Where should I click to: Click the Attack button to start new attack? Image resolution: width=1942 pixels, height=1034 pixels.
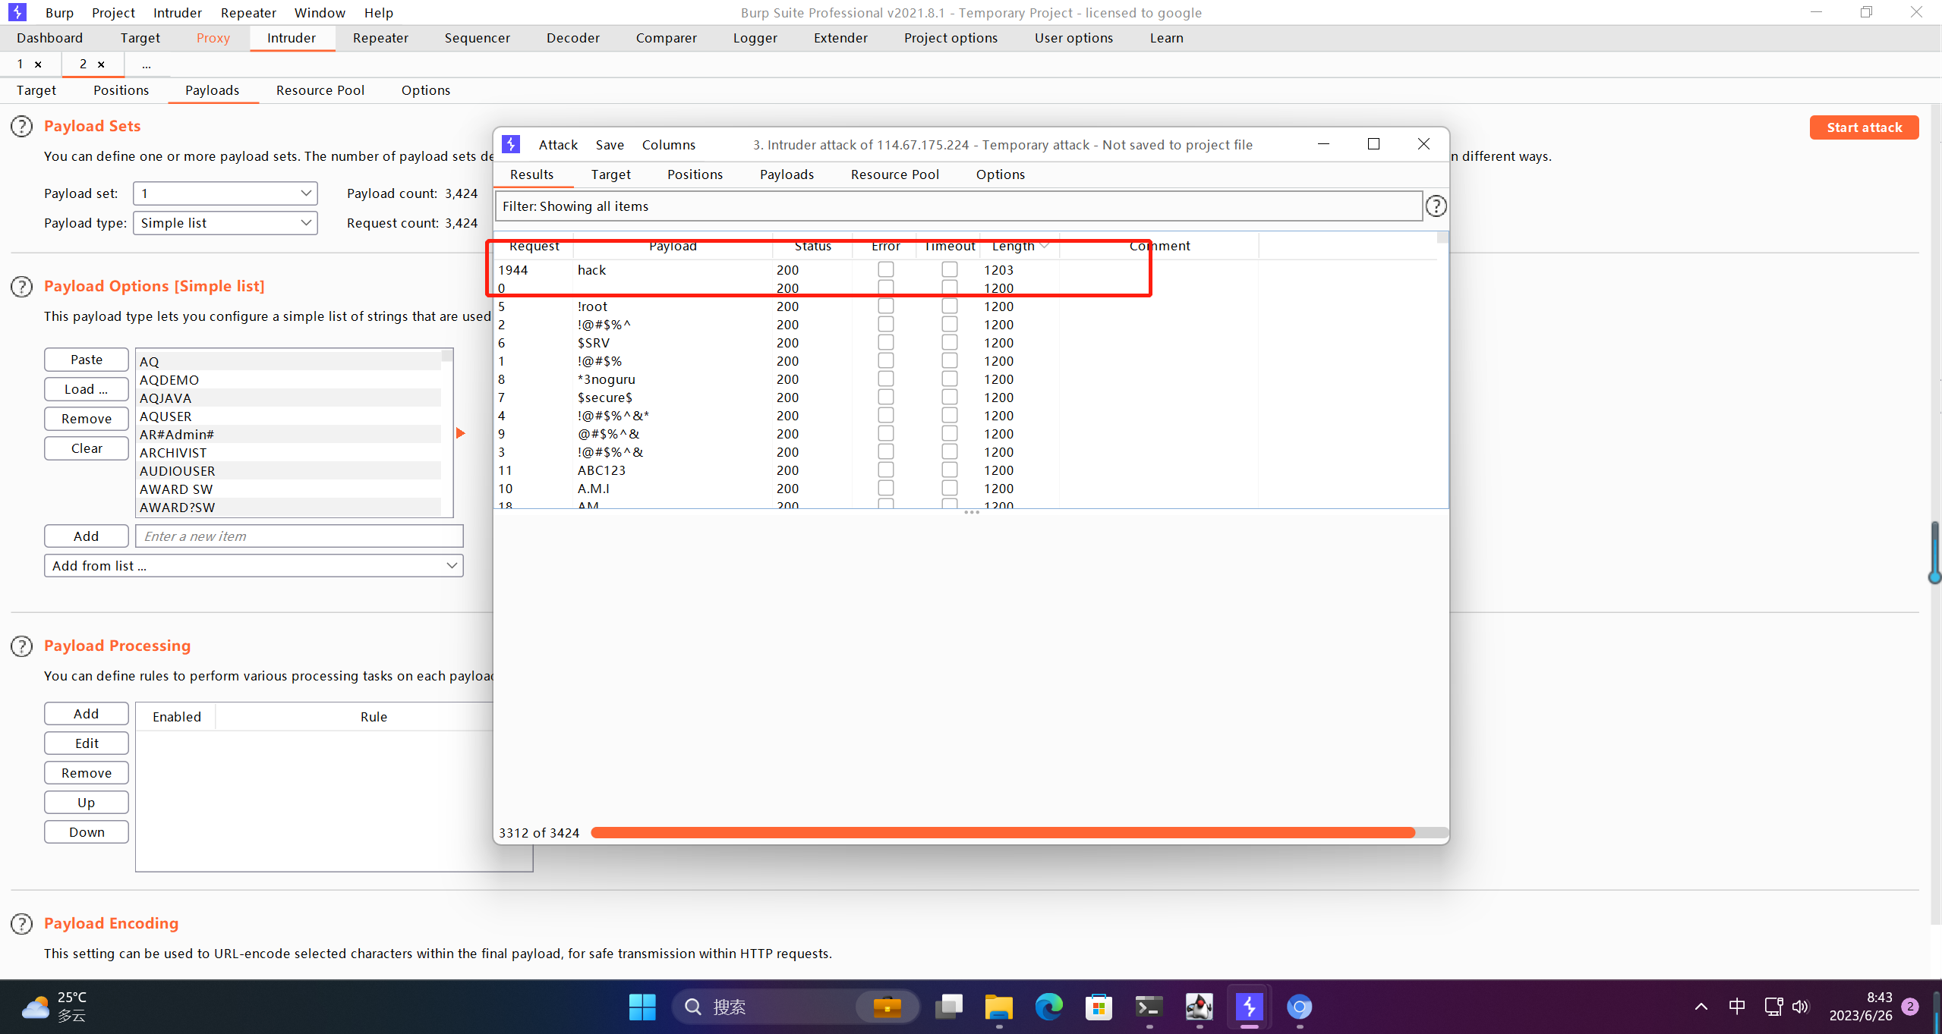[556, 143]
